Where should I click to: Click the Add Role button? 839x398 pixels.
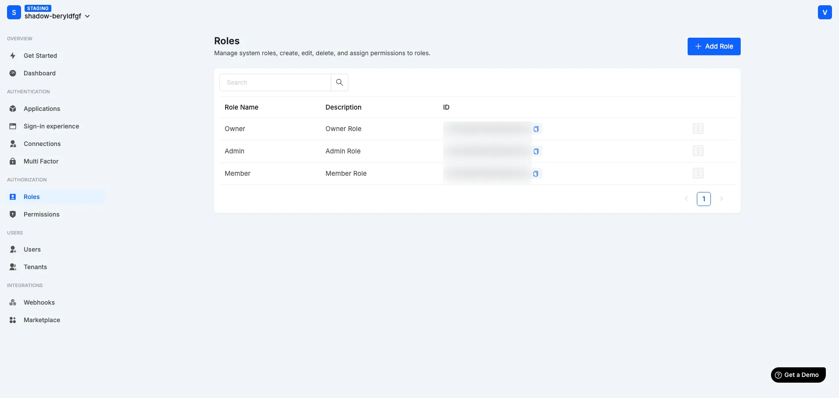pyautogui.click(x=714, y=46)
